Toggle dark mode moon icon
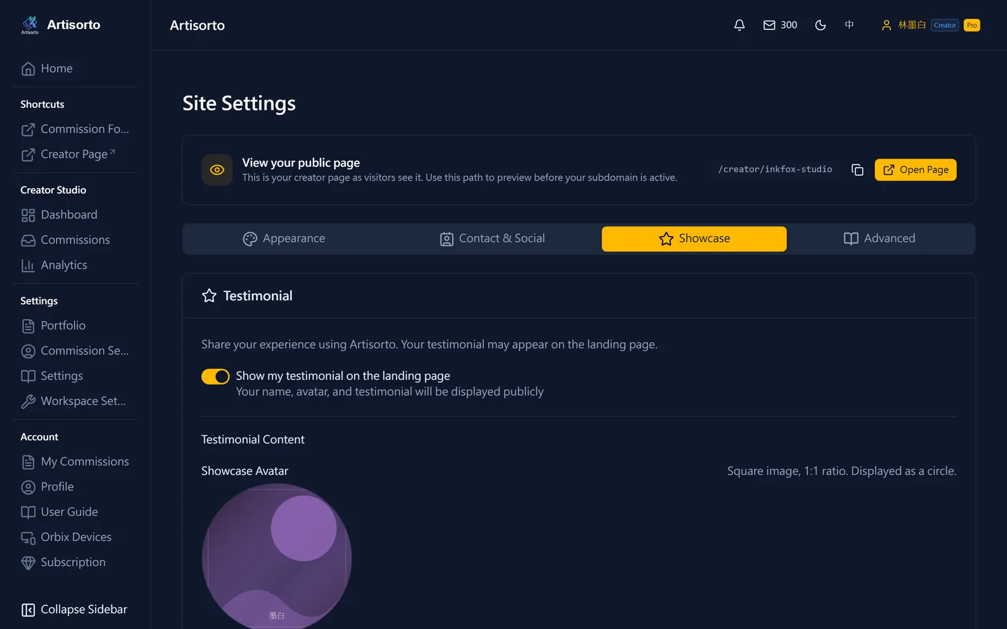The image size is (1007, 629). point(820,25)
